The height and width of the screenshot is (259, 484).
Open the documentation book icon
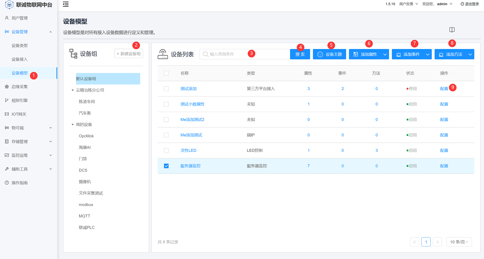coord(452,30)
